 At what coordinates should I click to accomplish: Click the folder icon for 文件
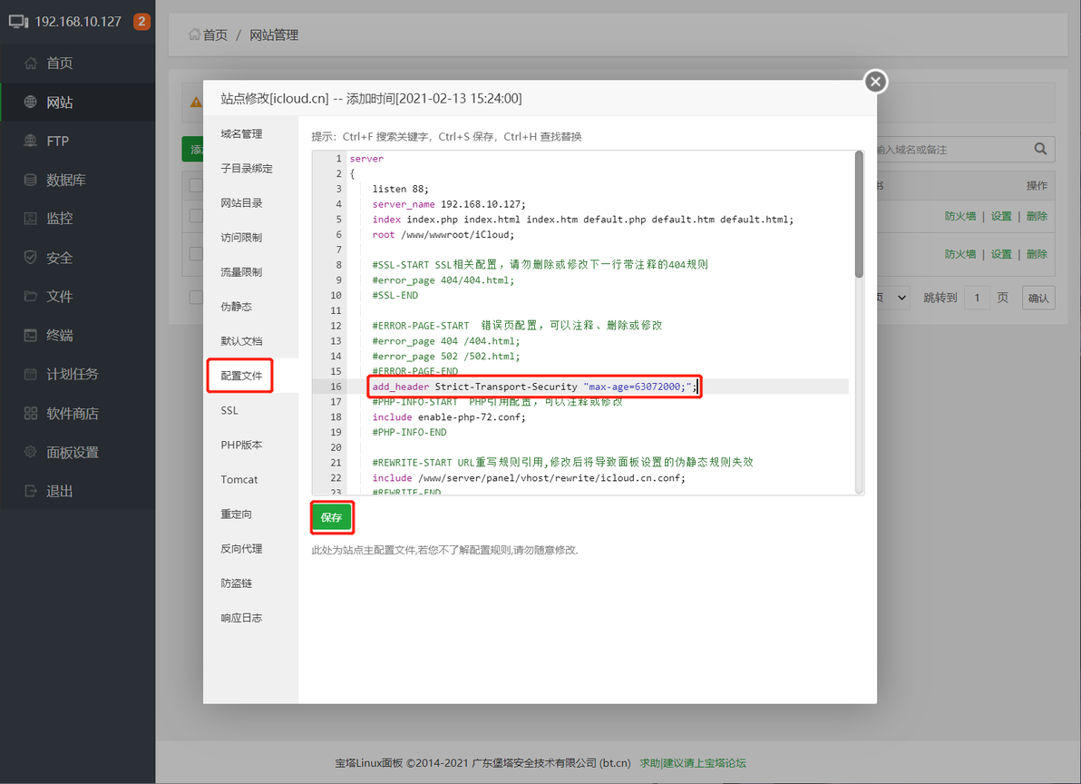coord(30,296)
